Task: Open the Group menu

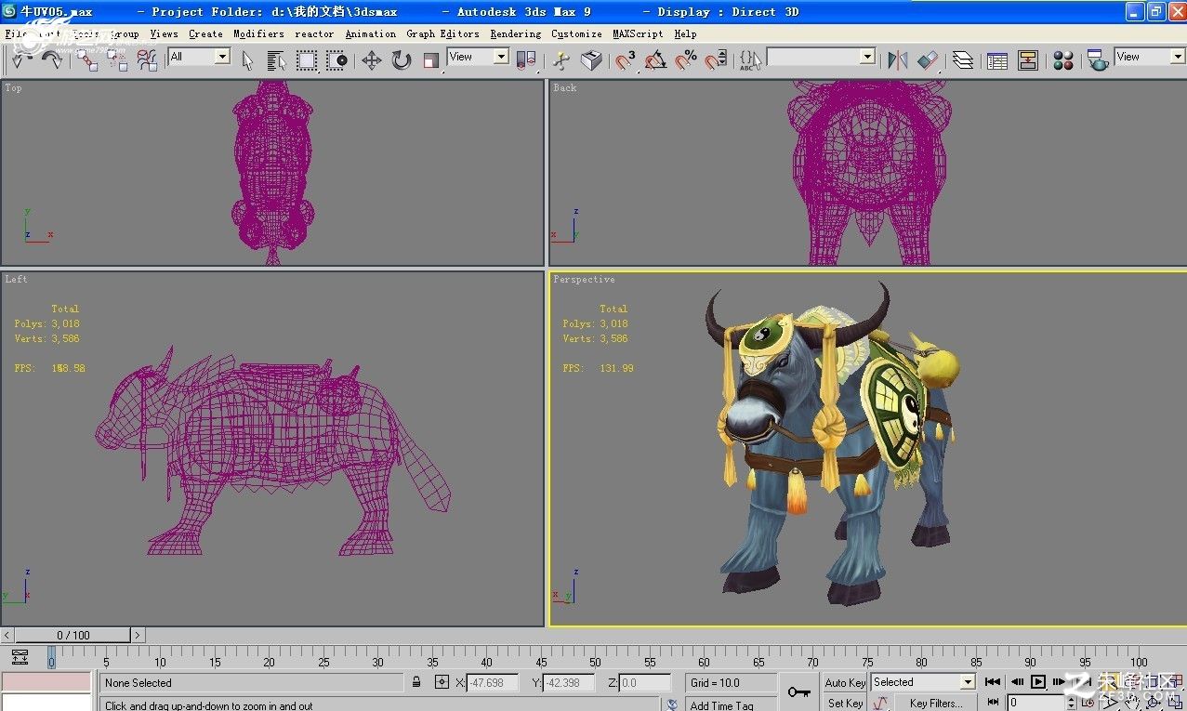Action: pos(124,33)
